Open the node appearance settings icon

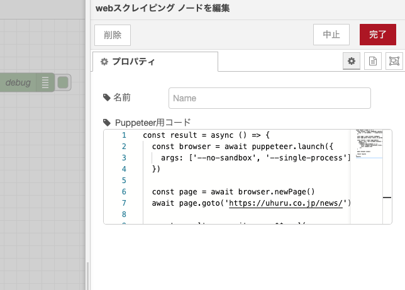[394, 61]
